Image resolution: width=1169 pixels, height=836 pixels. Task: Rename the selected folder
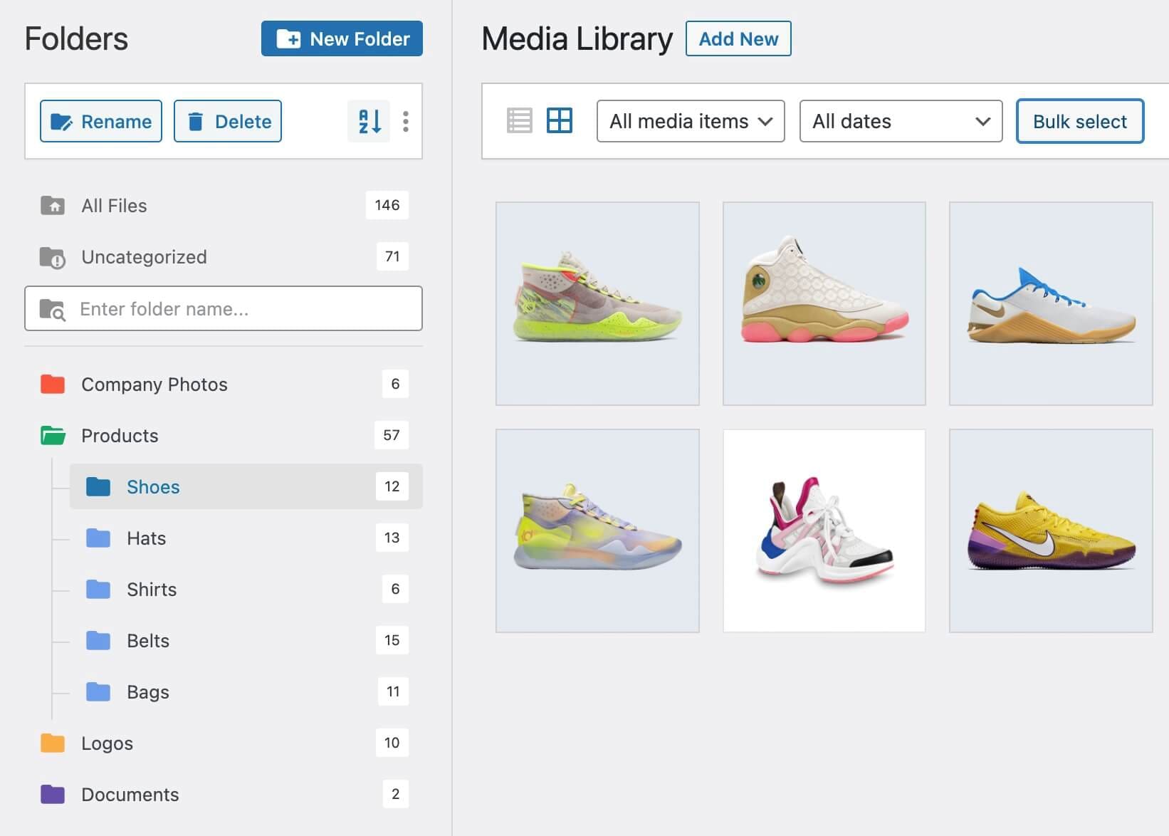pos(100,121)
